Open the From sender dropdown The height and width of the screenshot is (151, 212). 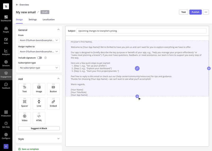(x=39, y=41)
